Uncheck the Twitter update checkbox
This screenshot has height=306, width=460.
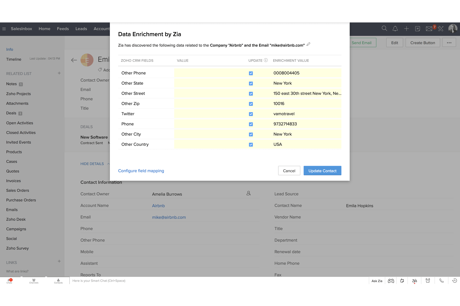click(x=251, y=114)
